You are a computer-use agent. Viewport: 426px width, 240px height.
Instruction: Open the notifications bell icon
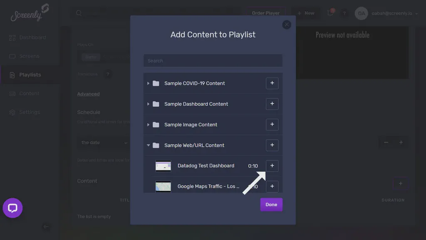pos(330,13)
